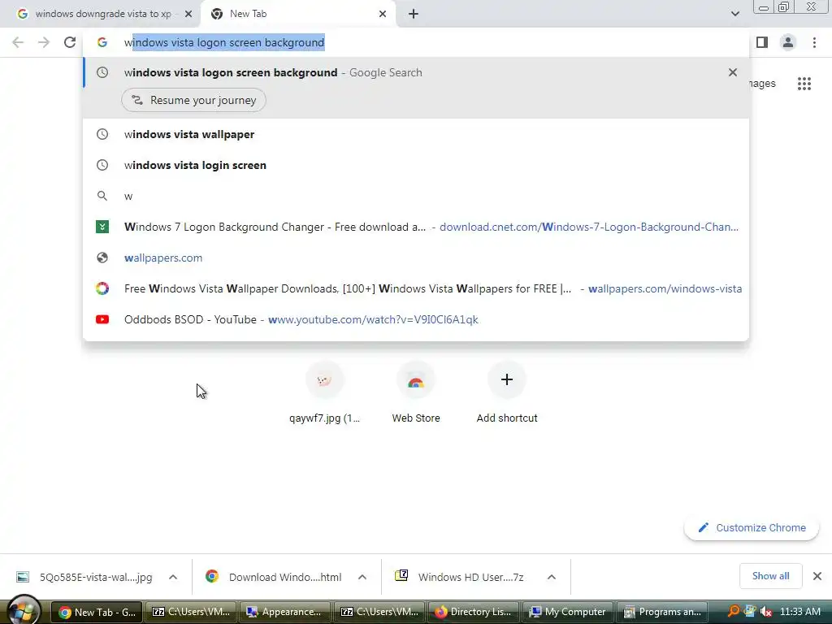The width and height of the screenshot is (832, 624).
Task: Click the rainbow wallpapers.com favicon in suggestions
Action: 102,288
